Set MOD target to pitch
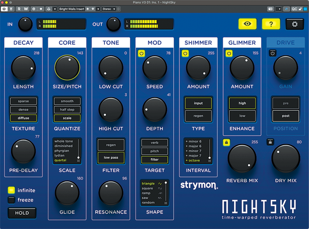309x229 pixels. coord(155,151)
